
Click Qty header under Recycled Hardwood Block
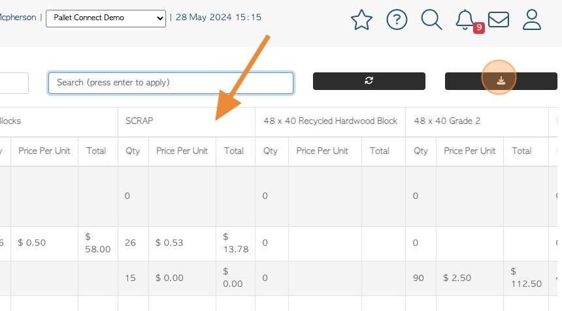tap(271, 151)
